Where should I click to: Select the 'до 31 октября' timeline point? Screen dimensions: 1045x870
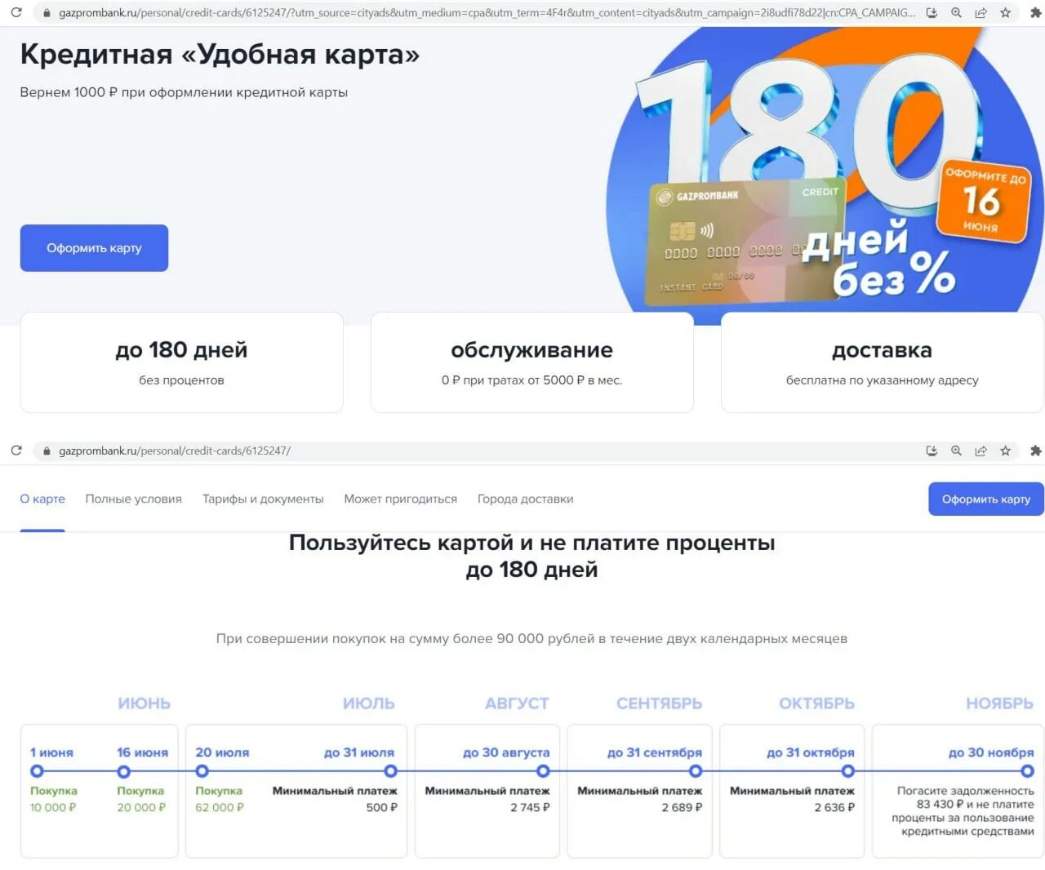[848, 771]
